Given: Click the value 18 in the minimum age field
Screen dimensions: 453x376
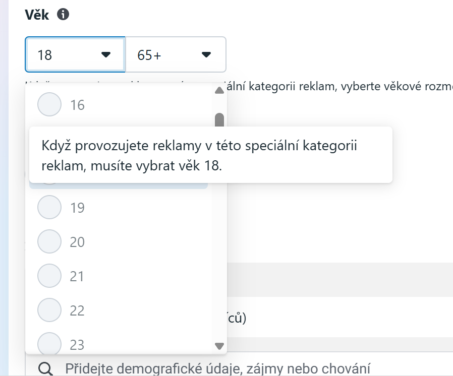Looking at the screenshot, I should pos(45,54).
